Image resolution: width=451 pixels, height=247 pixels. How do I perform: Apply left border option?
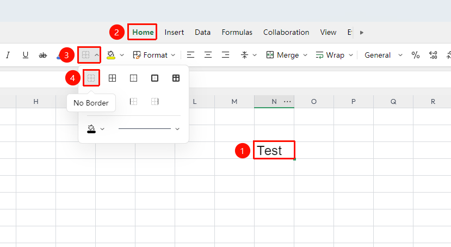pyautogui.click(x=133, y=102)
